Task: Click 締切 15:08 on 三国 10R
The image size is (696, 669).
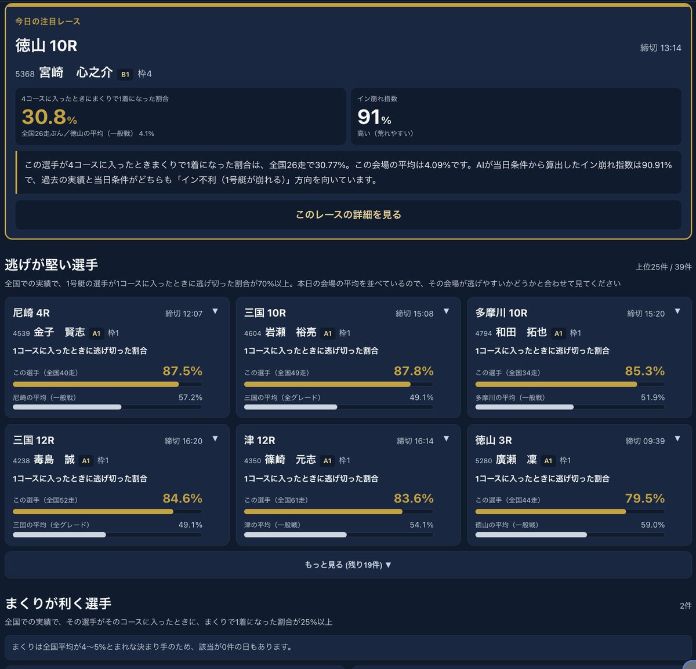Action: tap(415, 314)
